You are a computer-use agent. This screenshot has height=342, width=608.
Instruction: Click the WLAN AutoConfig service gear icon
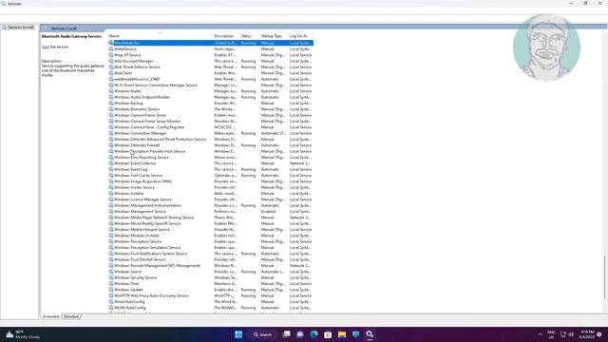click(x=111, y=308)
